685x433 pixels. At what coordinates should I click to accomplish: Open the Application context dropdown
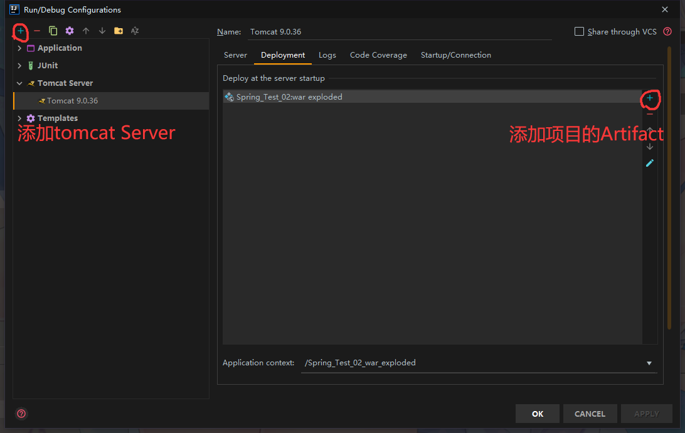(x=649, y=363)
